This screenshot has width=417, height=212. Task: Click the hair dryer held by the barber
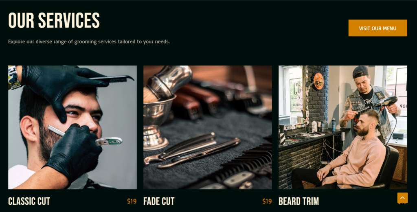click(386, 102)
